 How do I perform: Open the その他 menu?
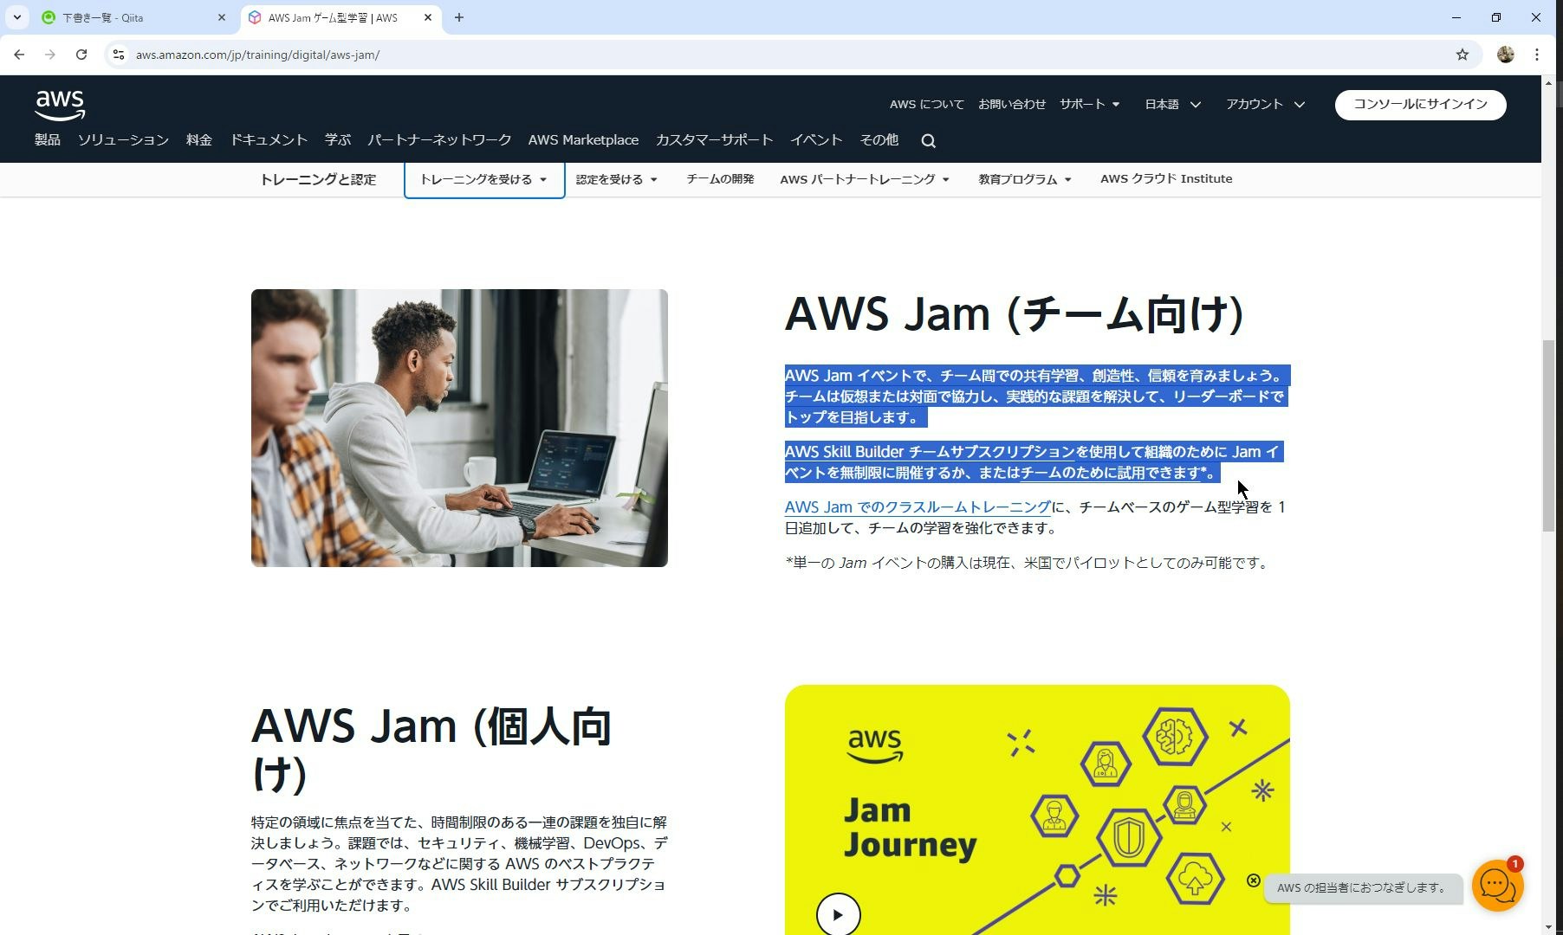[879, 140]
